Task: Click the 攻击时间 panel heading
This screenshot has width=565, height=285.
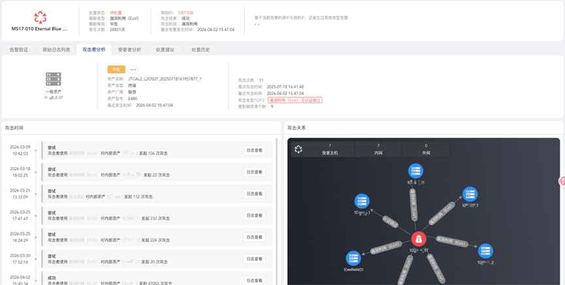Action: (14, 128)
